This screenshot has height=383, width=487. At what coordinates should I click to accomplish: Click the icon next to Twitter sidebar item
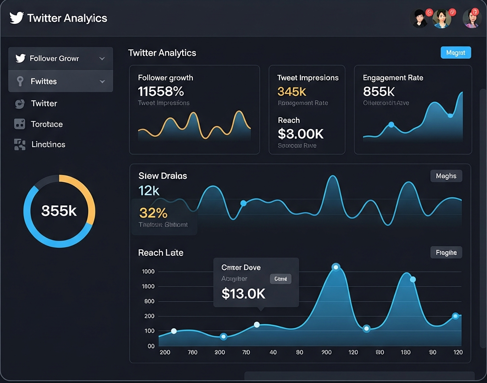[20, 104]
